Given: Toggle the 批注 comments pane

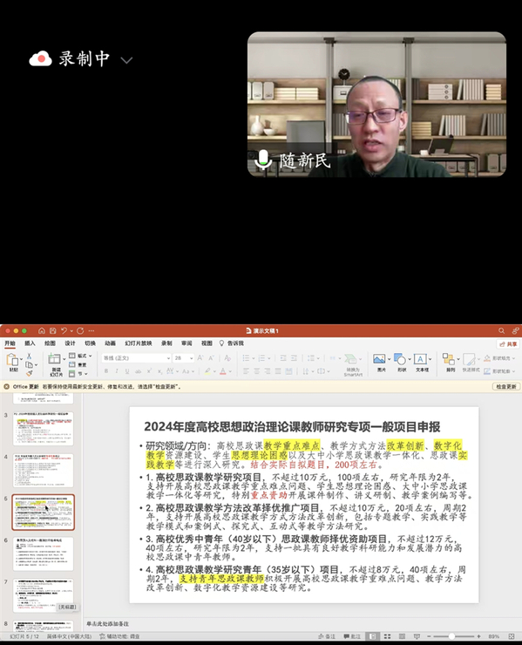Looking at the screenshot, I should click(352, 636).
